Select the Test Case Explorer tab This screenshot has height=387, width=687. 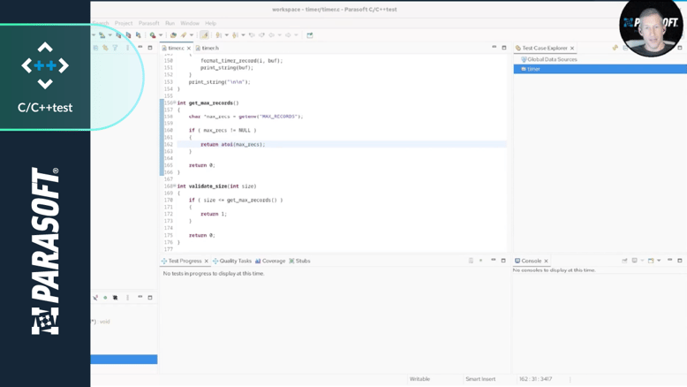(x=545, y=49)
